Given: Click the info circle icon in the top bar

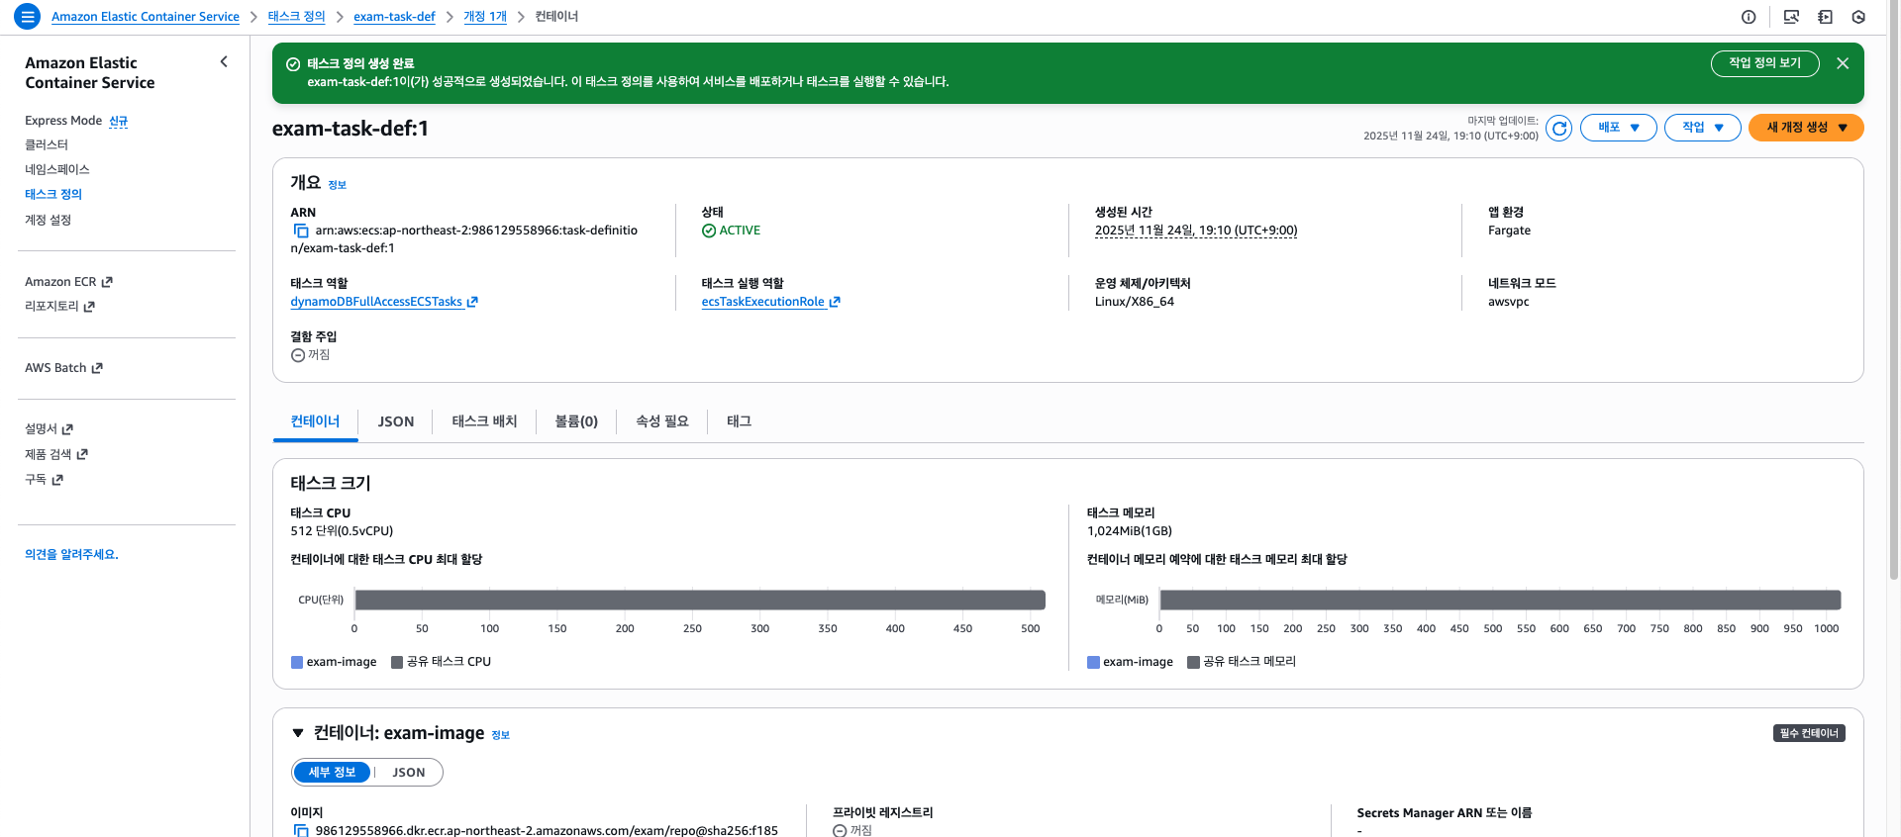Looking at the screenshot, I should click(x=1749, y=17).
